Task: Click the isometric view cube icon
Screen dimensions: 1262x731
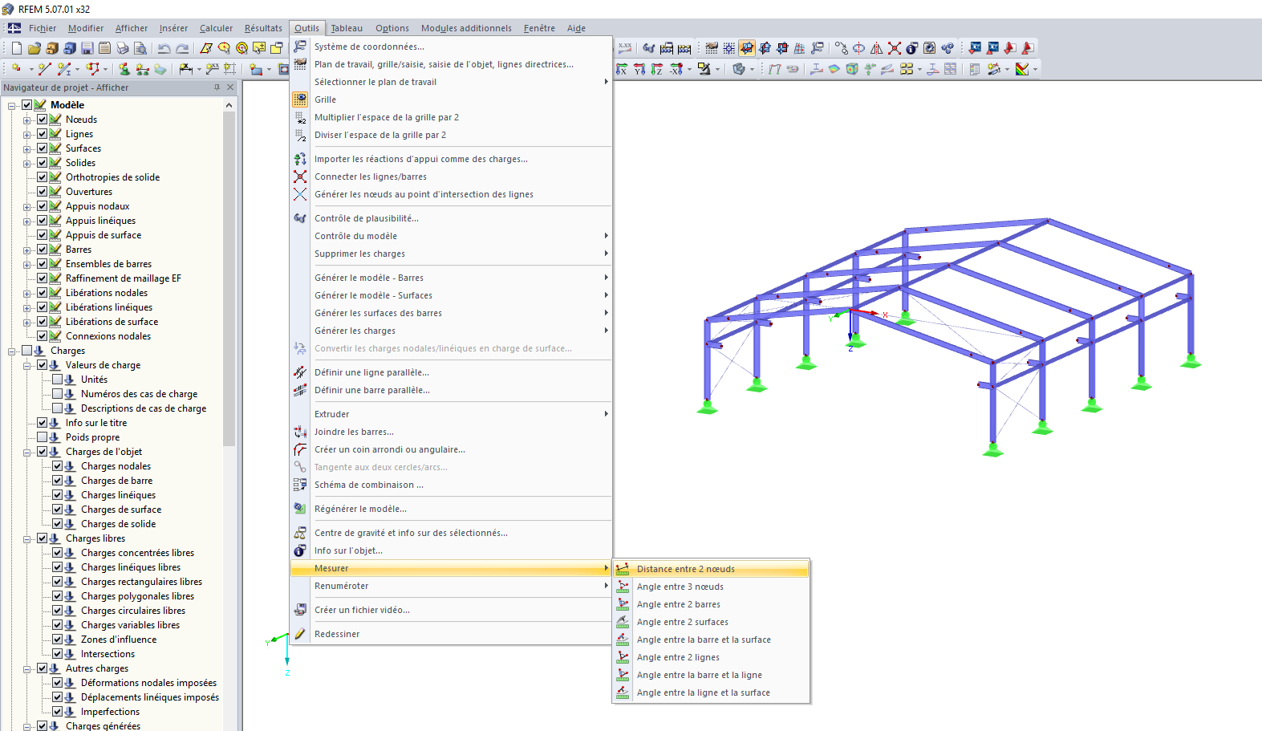Action: 739,69
